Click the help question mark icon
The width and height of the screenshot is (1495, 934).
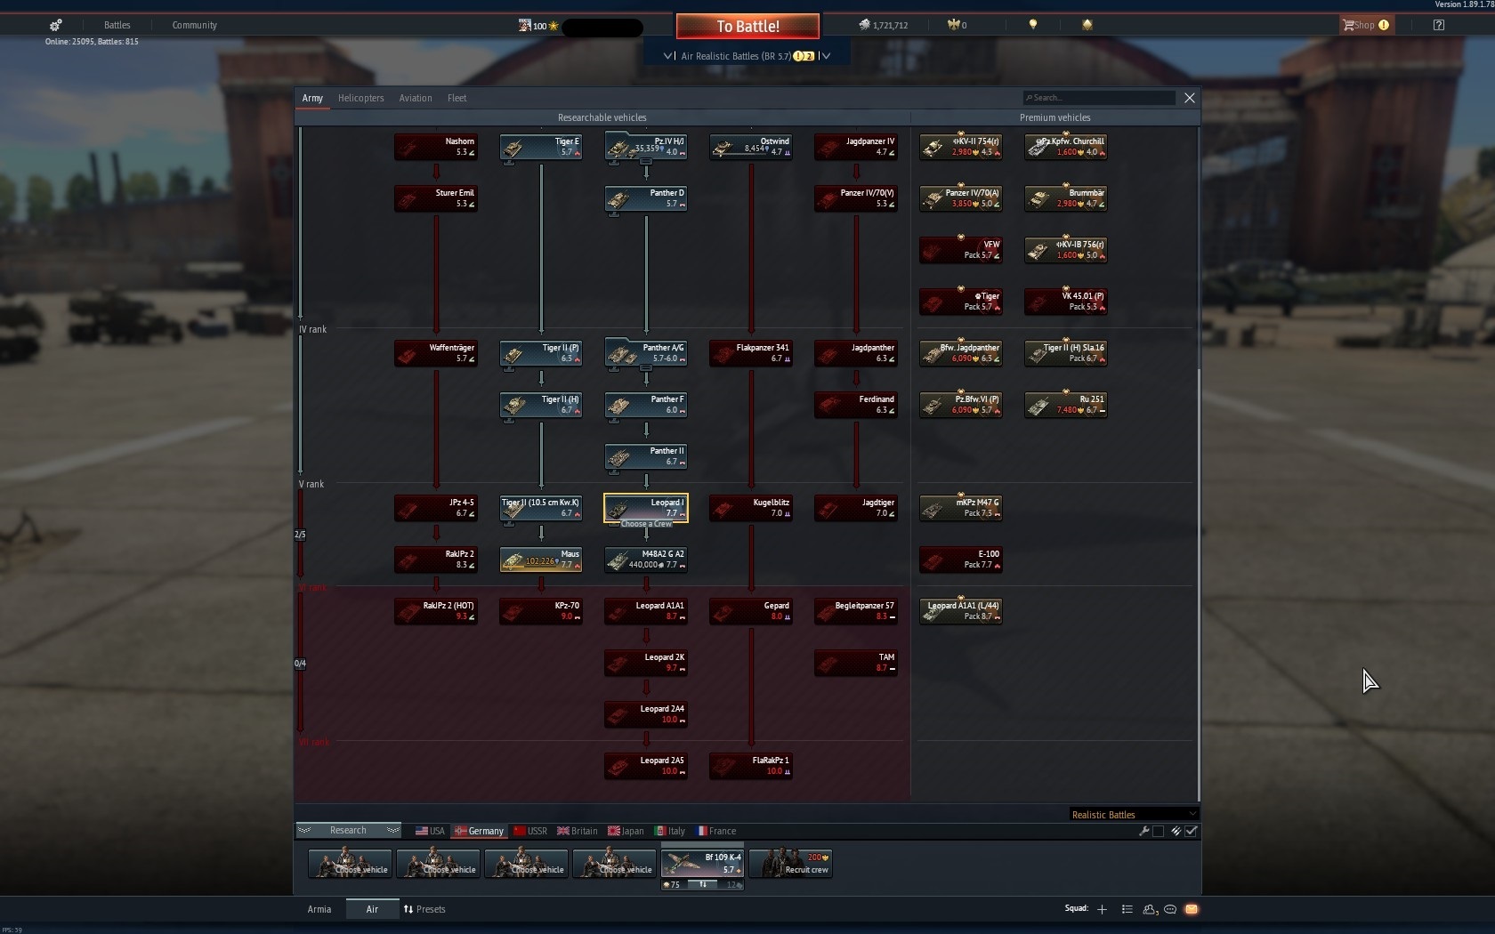tap(1439, 25)
